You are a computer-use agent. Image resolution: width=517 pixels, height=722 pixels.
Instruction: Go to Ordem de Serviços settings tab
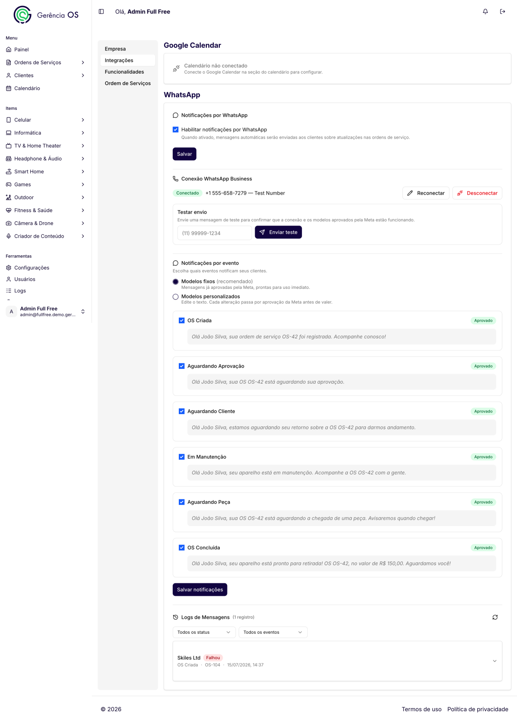pos(128,83)
